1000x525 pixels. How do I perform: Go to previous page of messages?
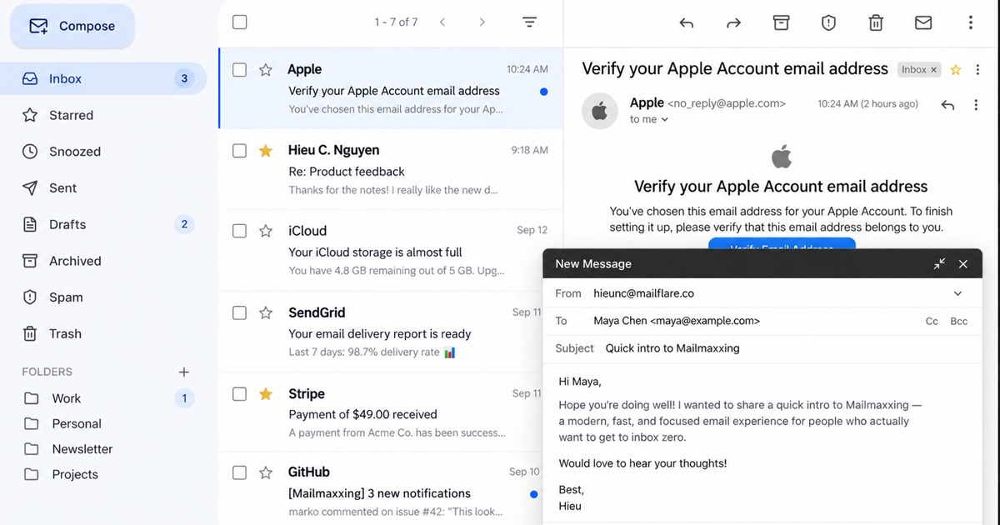(442, 22)
